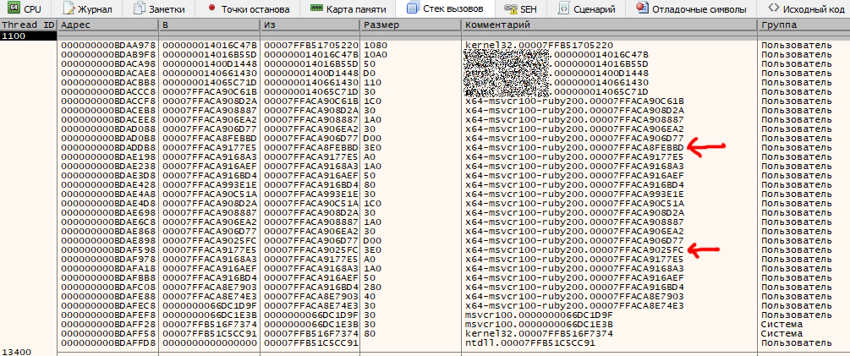Select address 000000000BDAE428
Image resolution: width=850 pixels, height=356 pixels.
pos(108,185)
